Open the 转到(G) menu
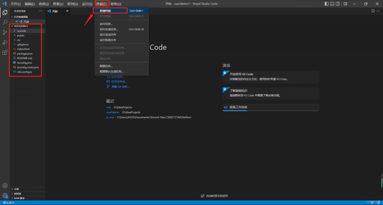The height and width of the screenshot is (205, 383). [x=72, y=4]
